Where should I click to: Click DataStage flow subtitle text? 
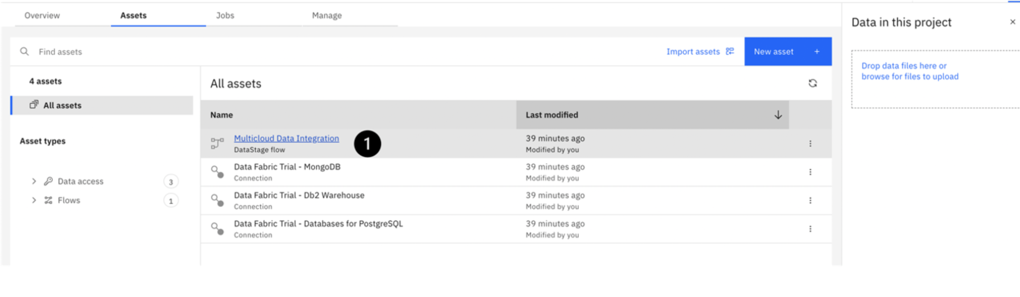pos(259,150)
